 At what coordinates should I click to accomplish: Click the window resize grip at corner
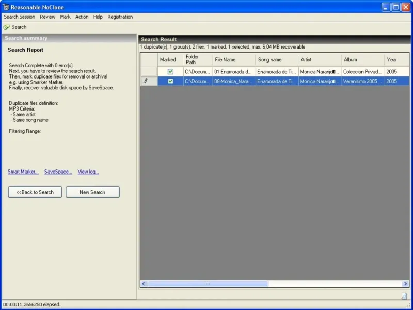(408, 305)
